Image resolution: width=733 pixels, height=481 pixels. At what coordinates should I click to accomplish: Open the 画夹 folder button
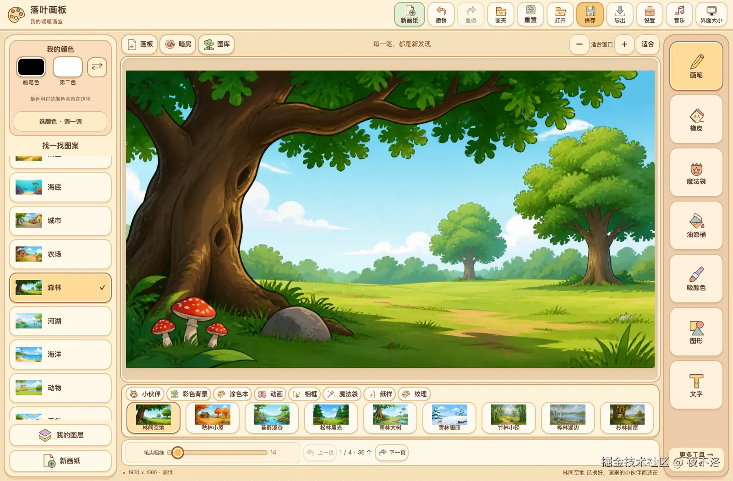pyautogui.click(x=501, y=14)
